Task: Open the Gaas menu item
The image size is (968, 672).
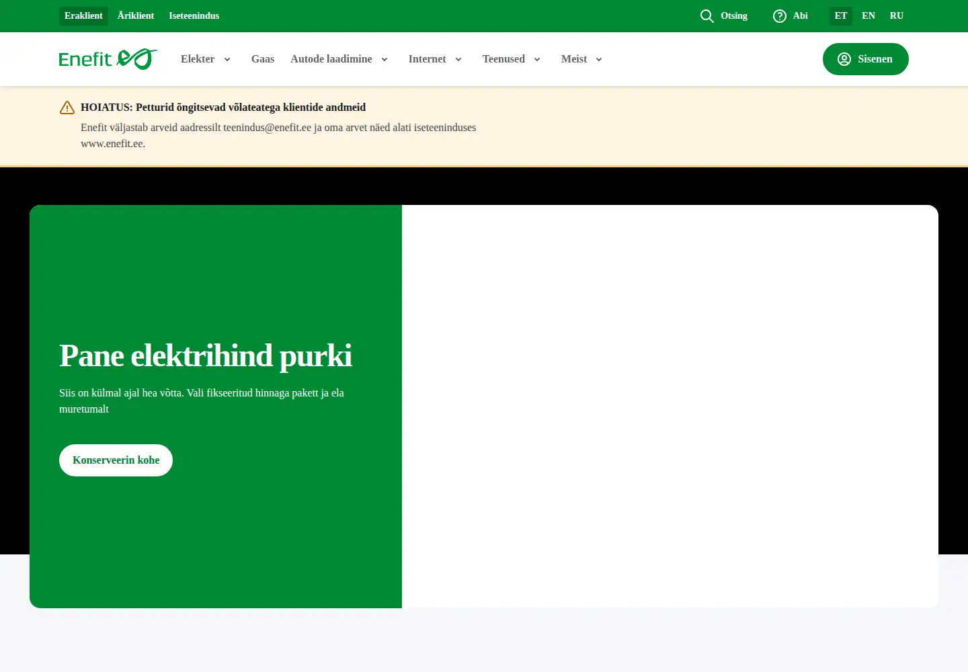Action: tap(263, 59)
